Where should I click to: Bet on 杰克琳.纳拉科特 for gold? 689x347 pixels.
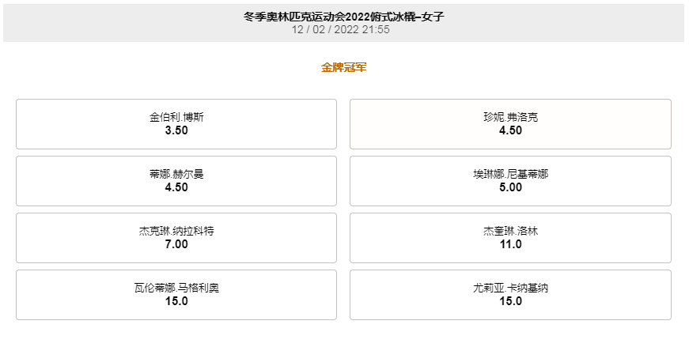coord(176,238)
